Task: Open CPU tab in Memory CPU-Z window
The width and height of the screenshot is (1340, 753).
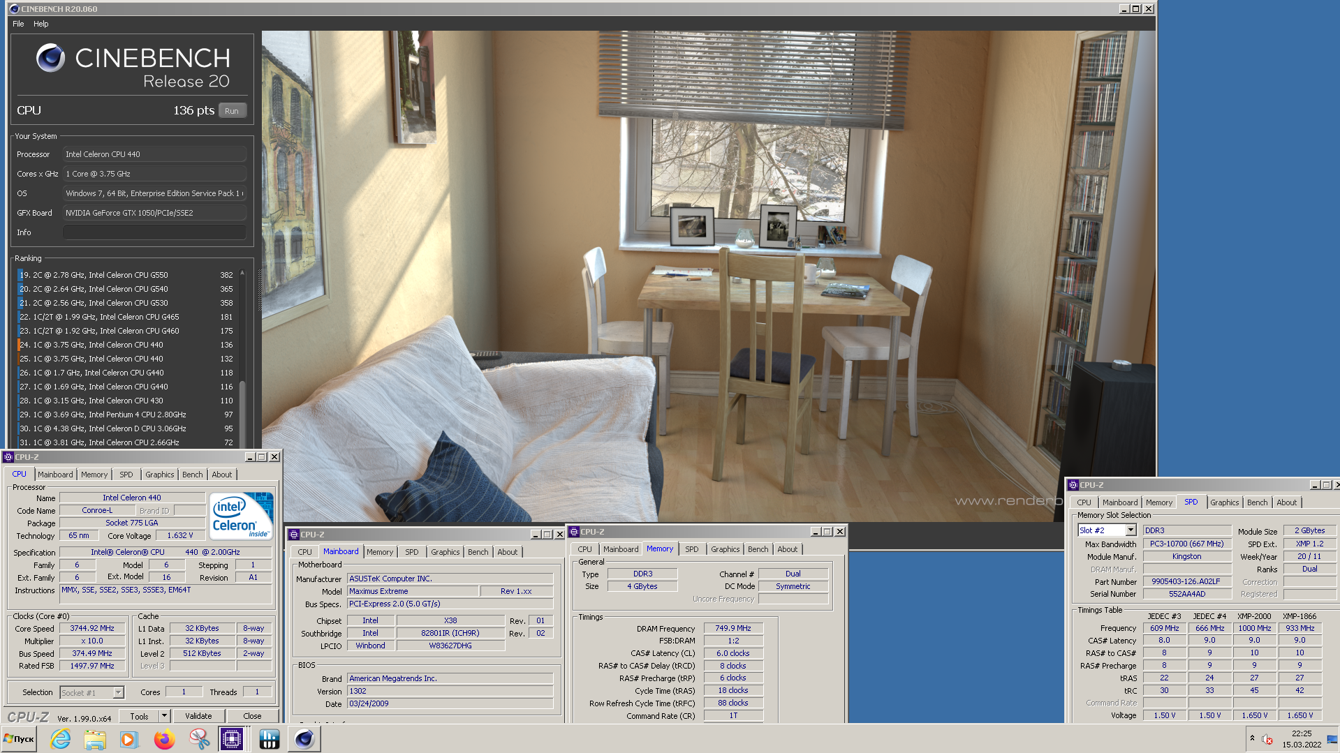Action: (x=584, y=549)
